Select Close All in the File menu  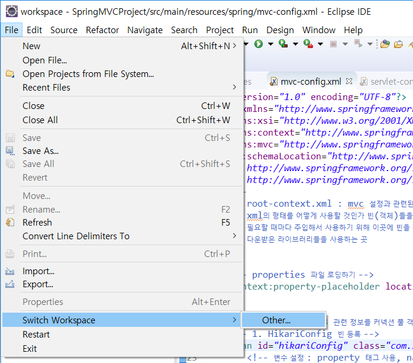pos(122,120)
